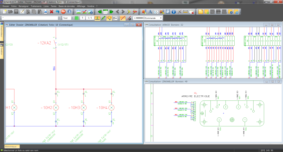This screenshot has height=152, width=283.
Task: Click the new document icon
Action: [x=4, y=12]
